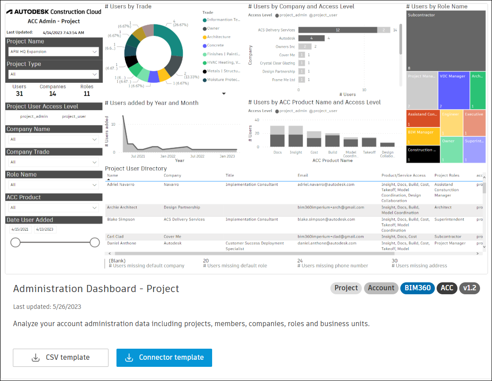Open the Company Name dropdown

54,139
